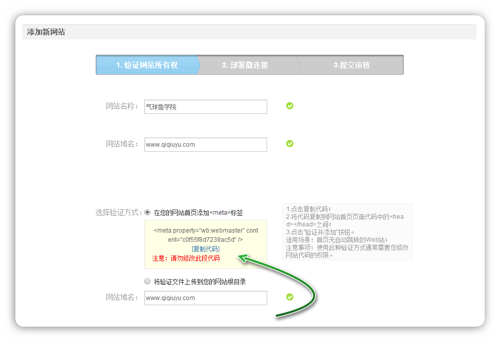Screen dimensions: 500x342
Task: Choose the upload verification file radio option
Action: coord(148,282)
